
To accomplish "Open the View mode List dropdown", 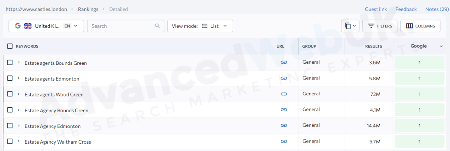I will click(200, 26).
